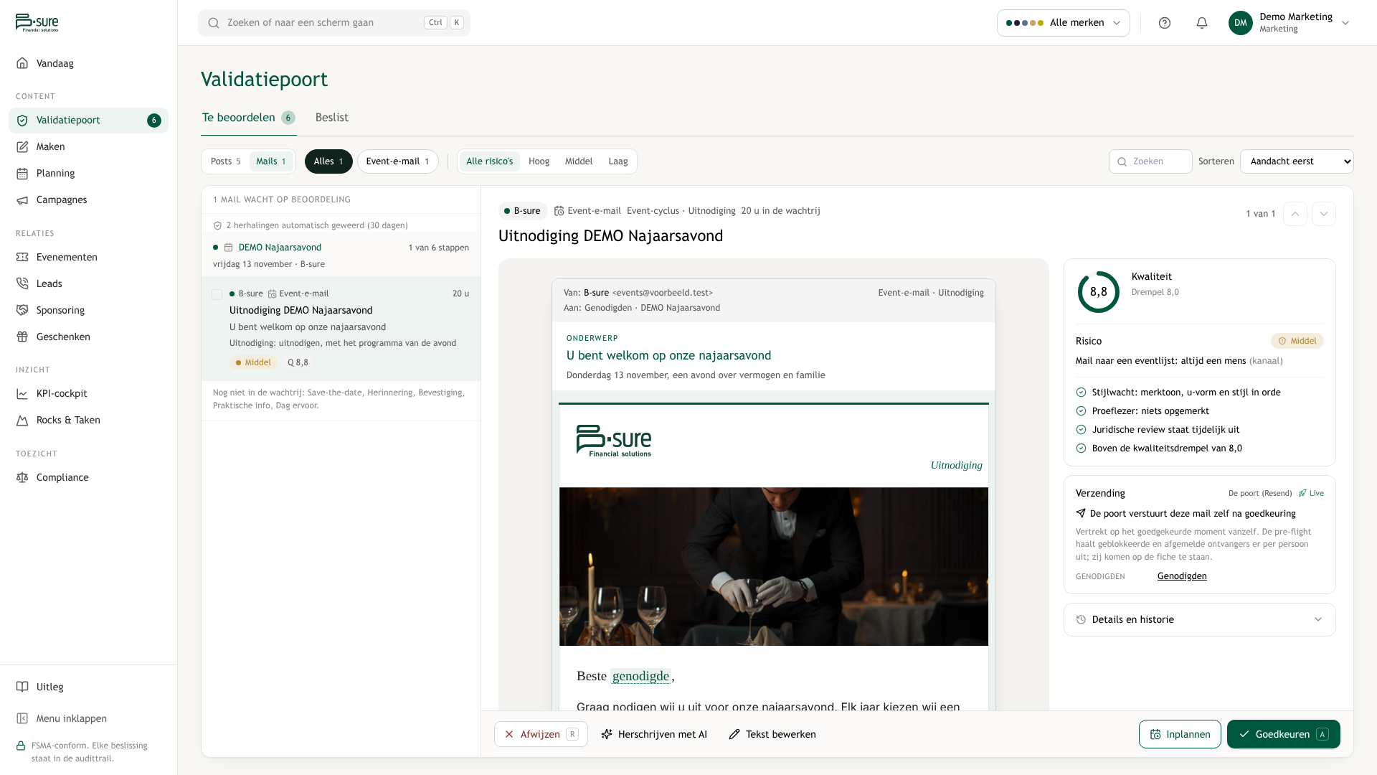Filter by Hoog risk
1377x775 pixels.
[x=539, y=161]
